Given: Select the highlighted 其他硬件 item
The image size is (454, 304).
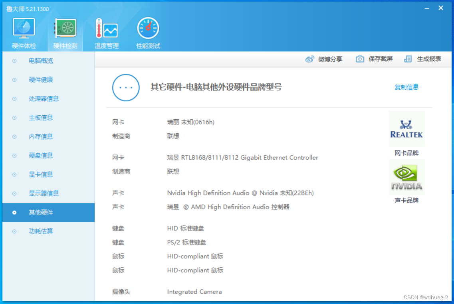Looking at the screenshot, I should (x=48, y=213).
